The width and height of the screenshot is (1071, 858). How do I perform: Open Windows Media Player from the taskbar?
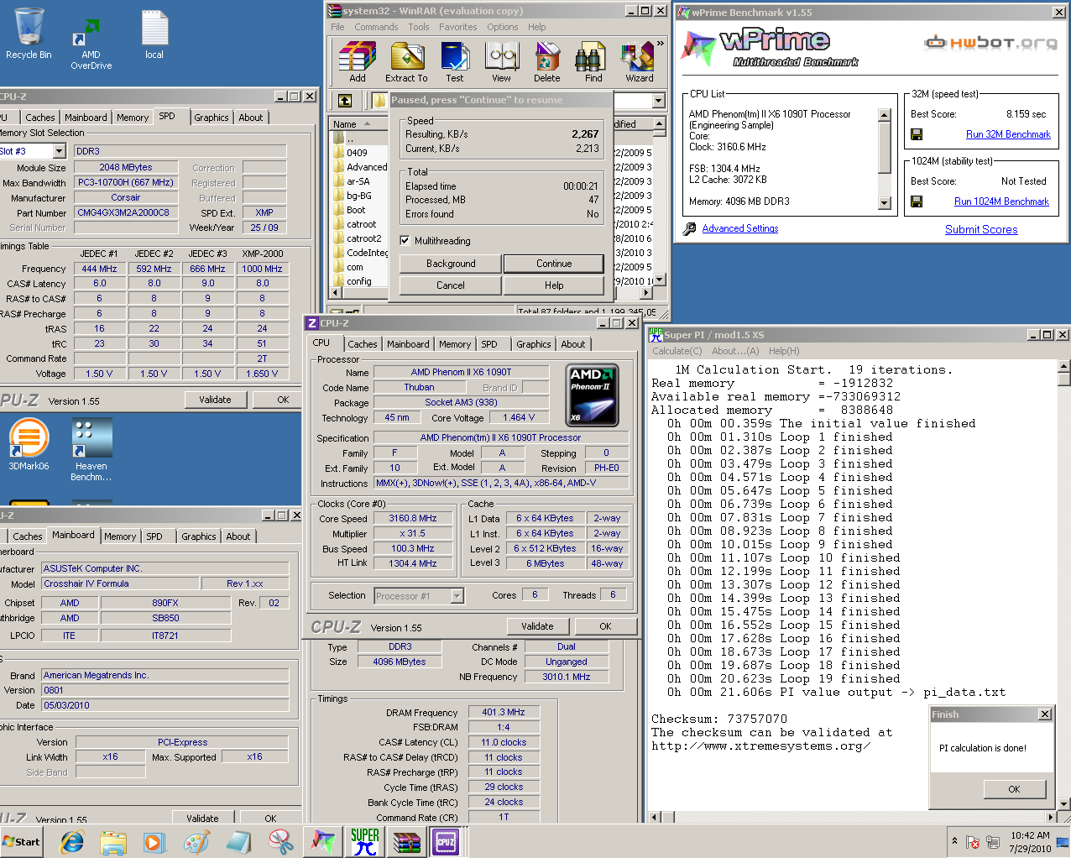[x=154, y=842]
